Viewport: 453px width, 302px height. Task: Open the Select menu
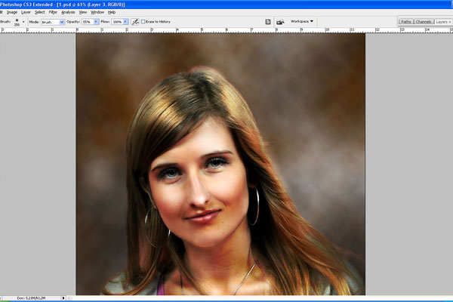click(x=41, y=12)
